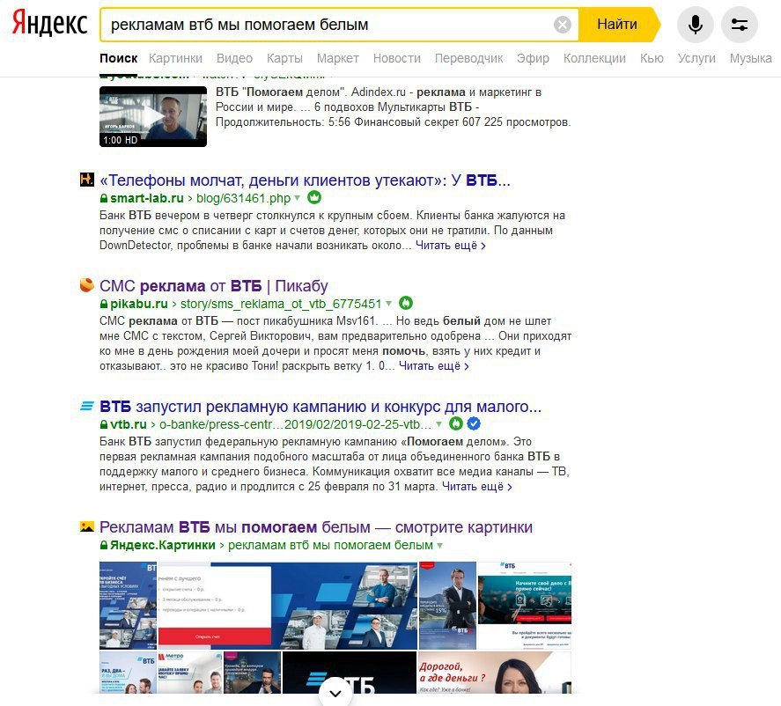
Task: Click the blue verified checkmark beside vtb.ru
Action: (x=474, y=423)
